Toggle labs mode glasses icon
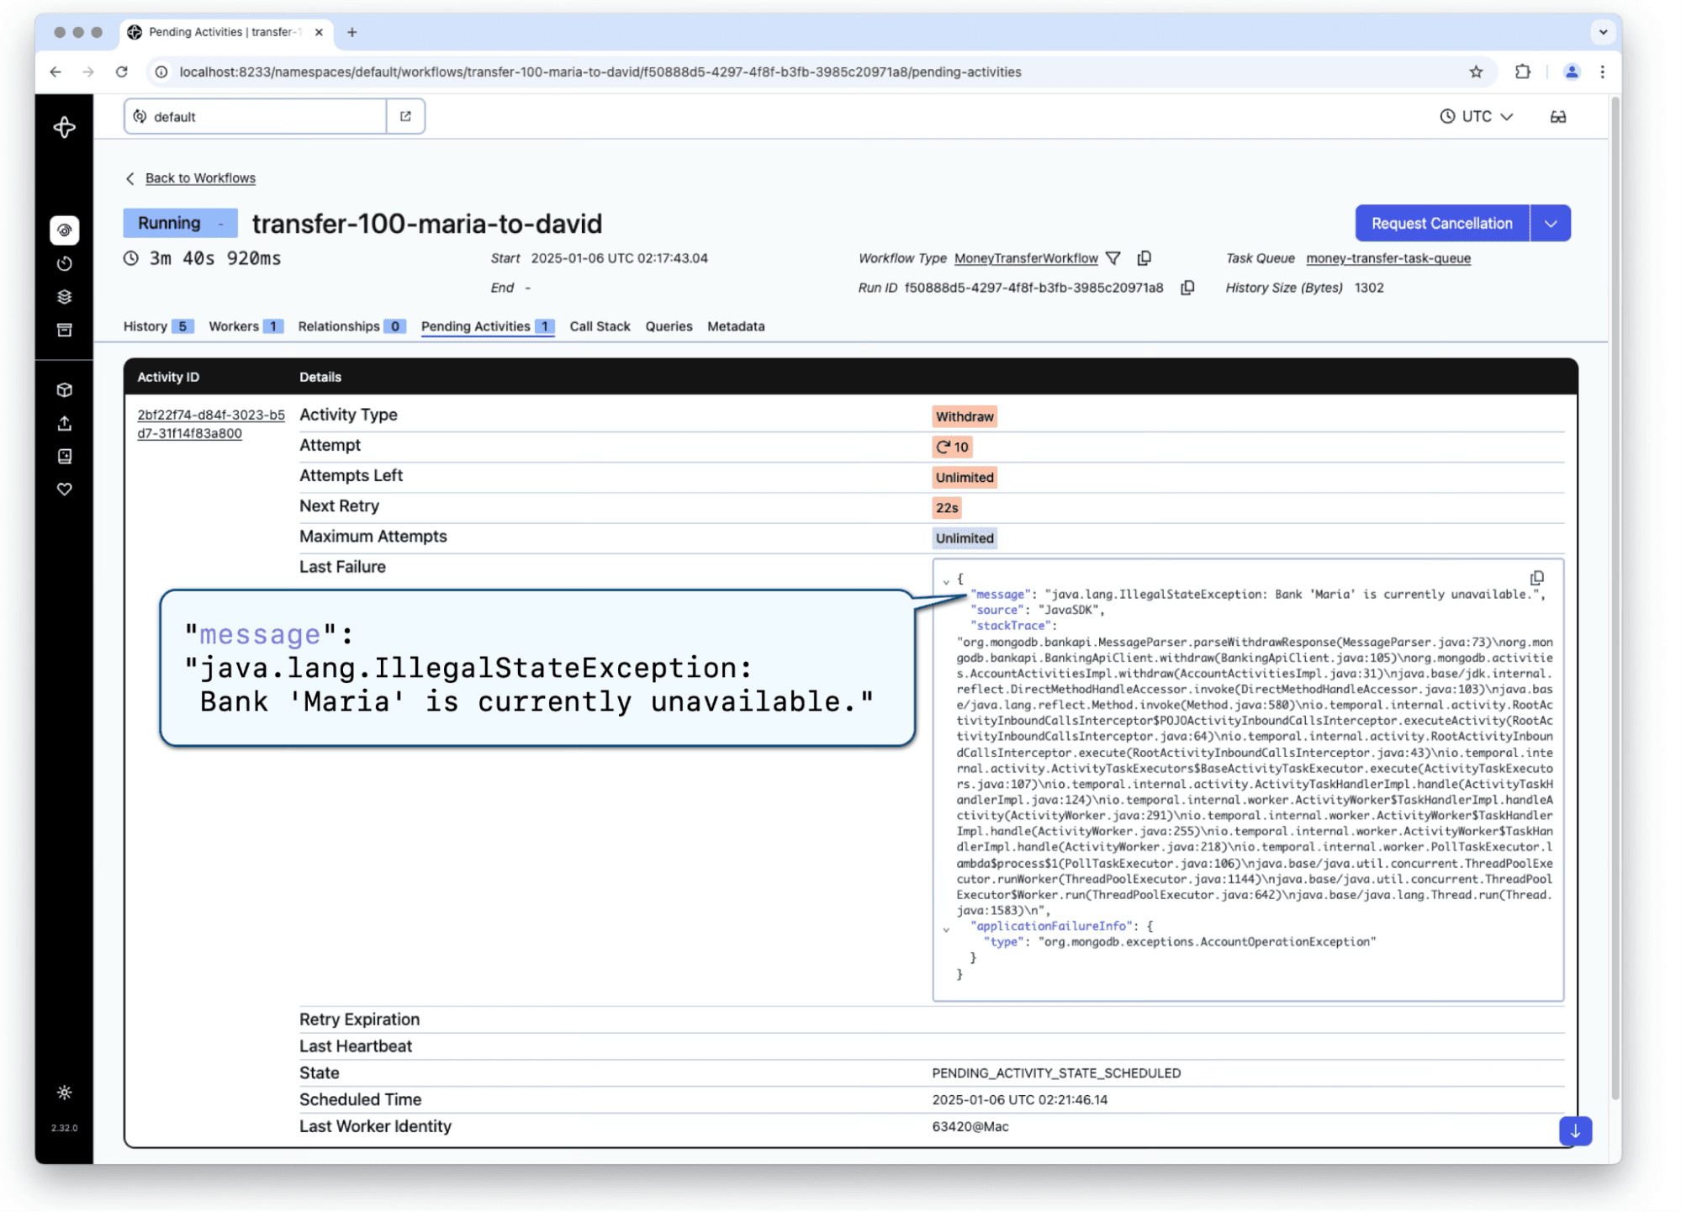Image resolution: width=1681 pixels, height=1212 pixels. click(x=1558, y=117)
